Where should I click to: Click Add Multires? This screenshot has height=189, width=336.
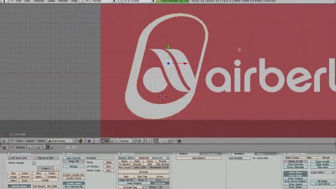click(x=198, y=158)
